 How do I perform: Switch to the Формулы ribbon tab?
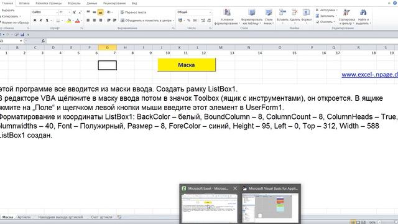point(74,3)
